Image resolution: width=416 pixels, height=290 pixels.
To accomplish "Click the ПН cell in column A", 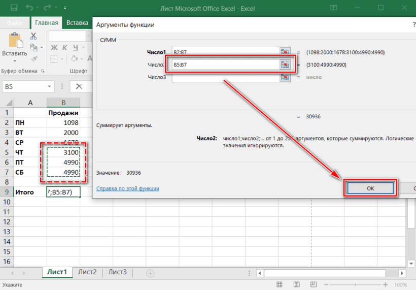I will point(30,123).
